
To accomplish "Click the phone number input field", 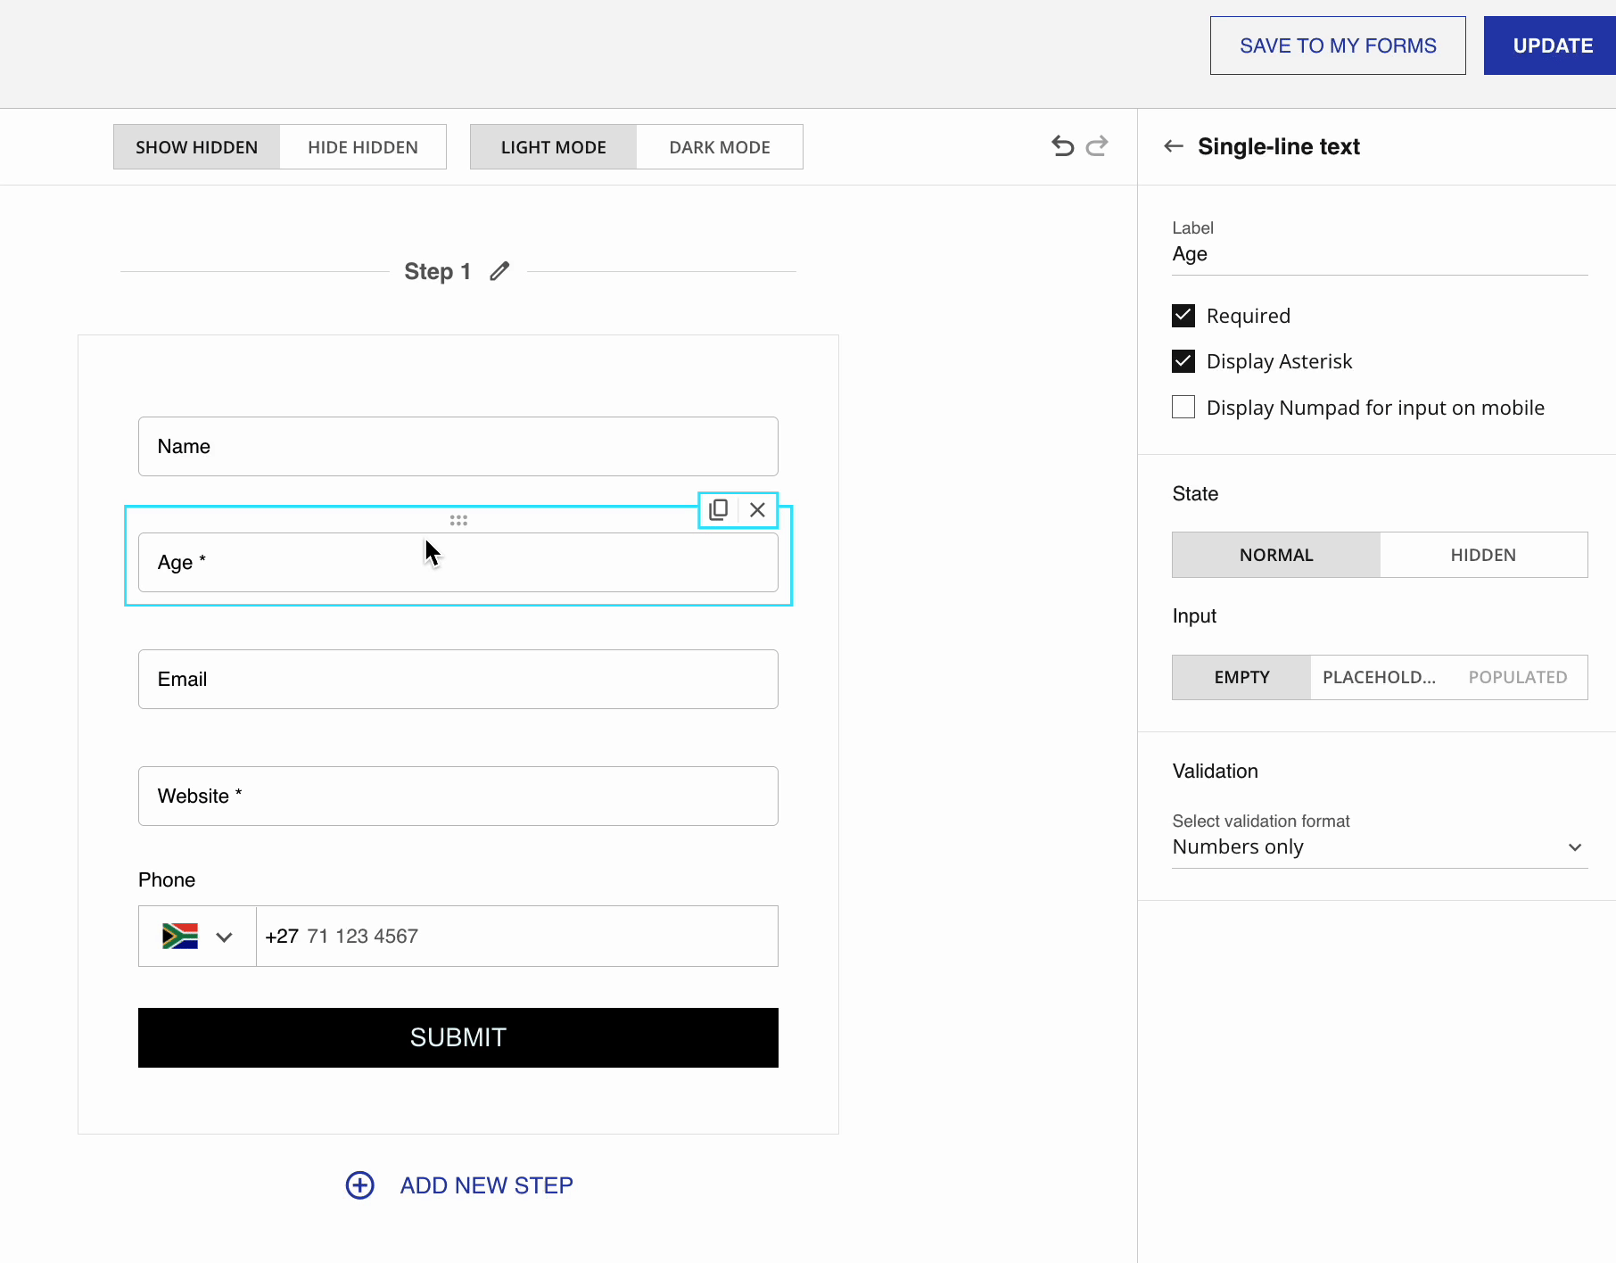I will (x=517, y=936).
